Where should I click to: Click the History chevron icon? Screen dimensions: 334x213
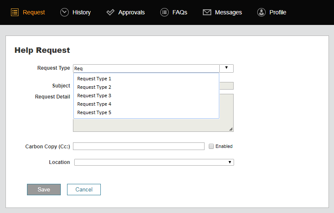(65, 12)
